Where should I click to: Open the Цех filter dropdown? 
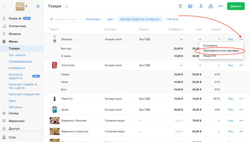click(111, 19)
